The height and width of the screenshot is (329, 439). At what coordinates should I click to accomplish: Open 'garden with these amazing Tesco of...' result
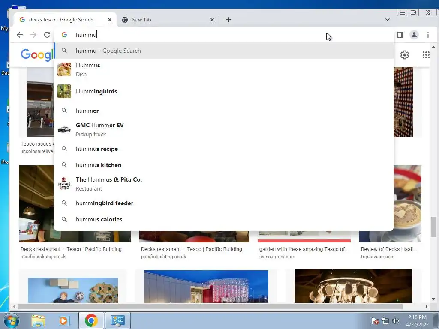(x=304, y=249)
